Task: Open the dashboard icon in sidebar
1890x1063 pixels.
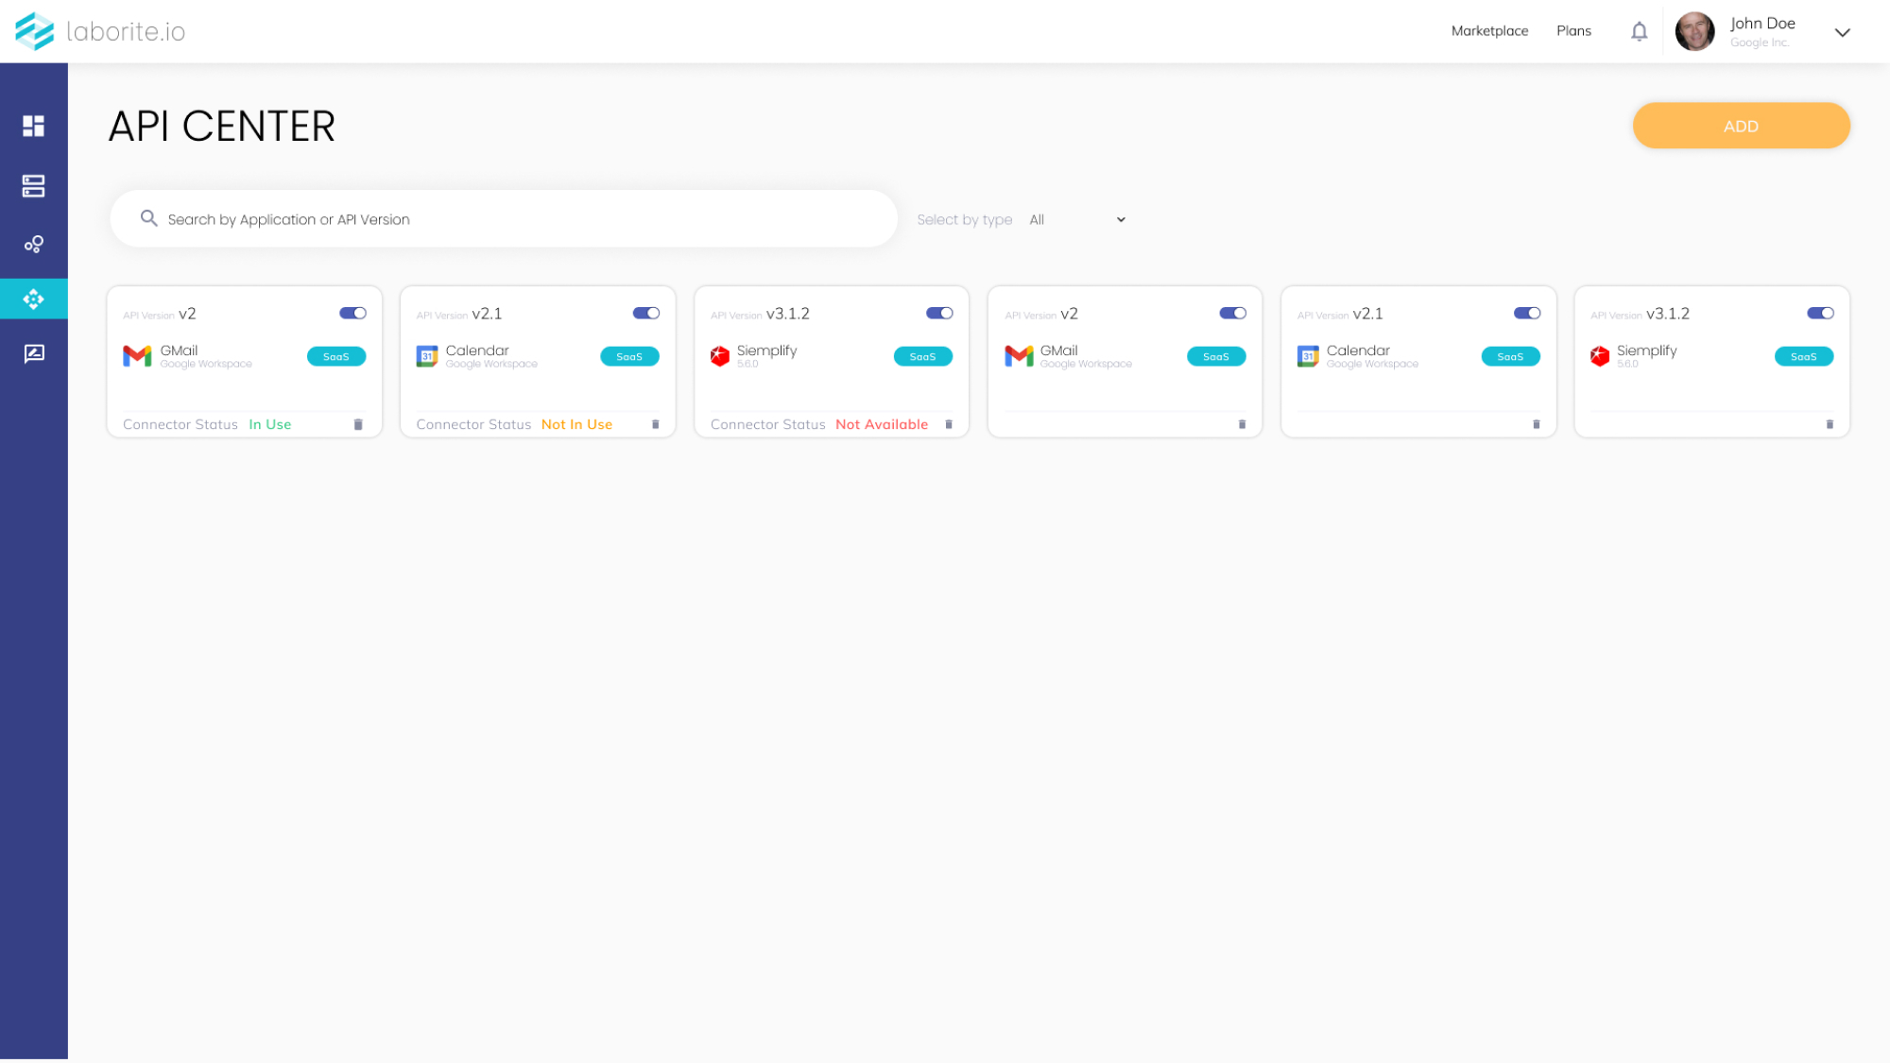Action: (34, 126)
